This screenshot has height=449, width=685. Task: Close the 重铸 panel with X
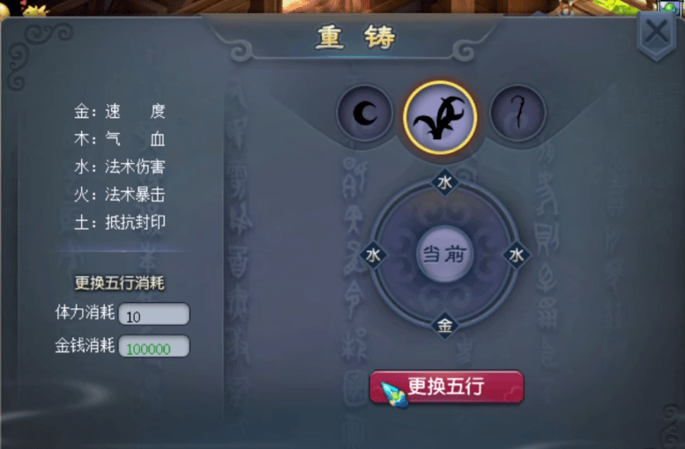[x=657, y=33]
